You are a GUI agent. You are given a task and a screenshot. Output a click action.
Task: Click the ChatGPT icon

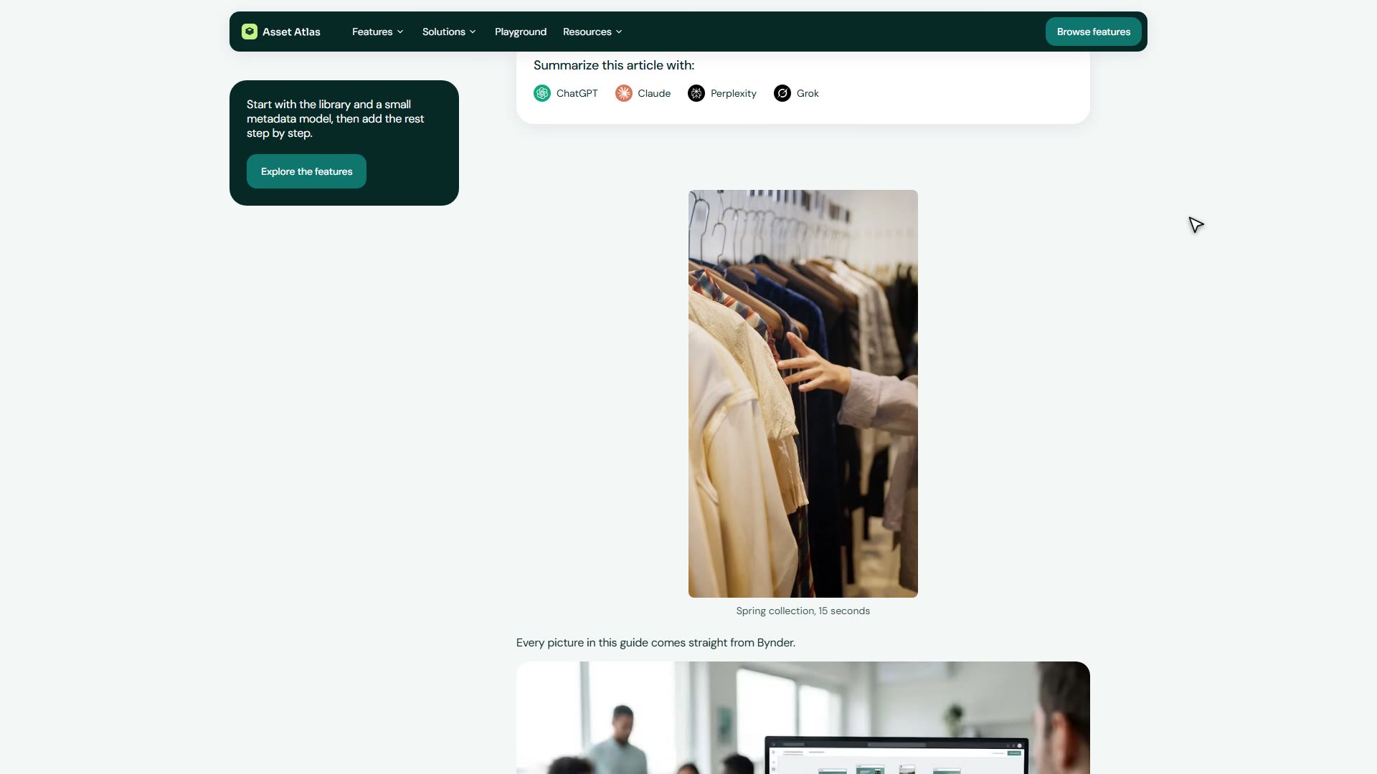click(542, 93)
